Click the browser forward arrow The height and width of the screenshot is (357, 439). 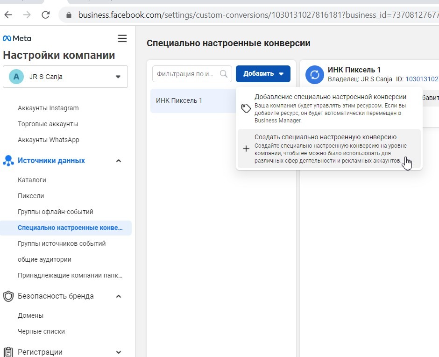[x=27, y=15]
